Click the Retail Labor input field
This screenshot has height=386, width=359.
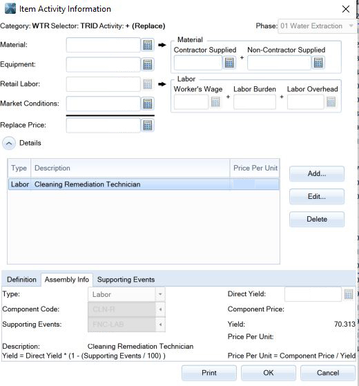(x=103, y=84)
